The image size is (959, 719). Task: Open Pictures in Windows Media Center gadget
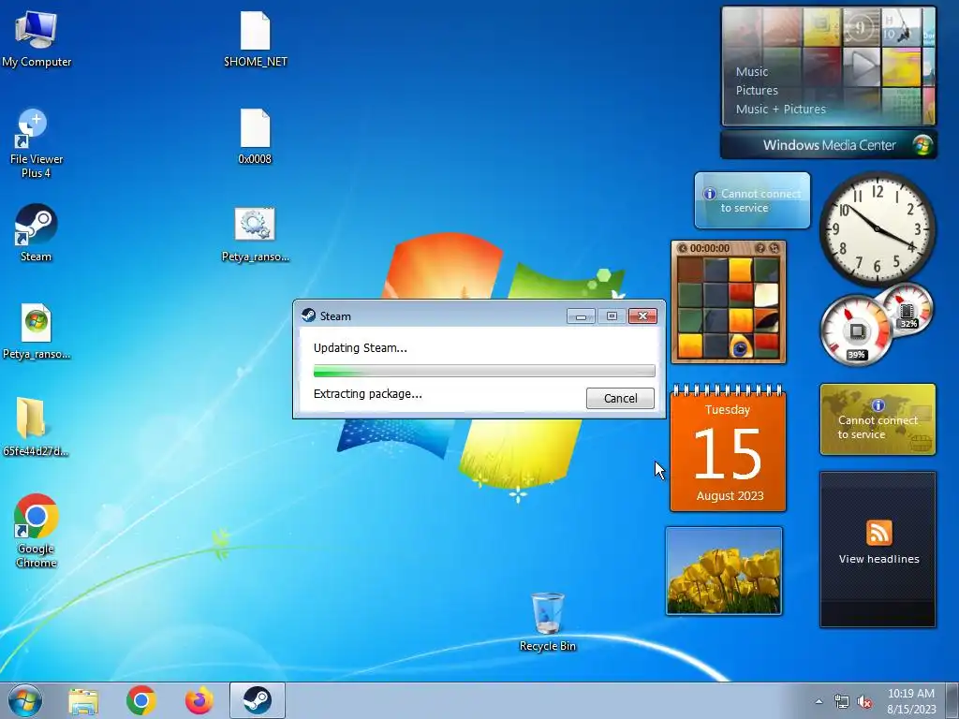coord(757,91)
